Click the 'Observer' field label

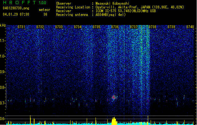click(x=64, y=3)
